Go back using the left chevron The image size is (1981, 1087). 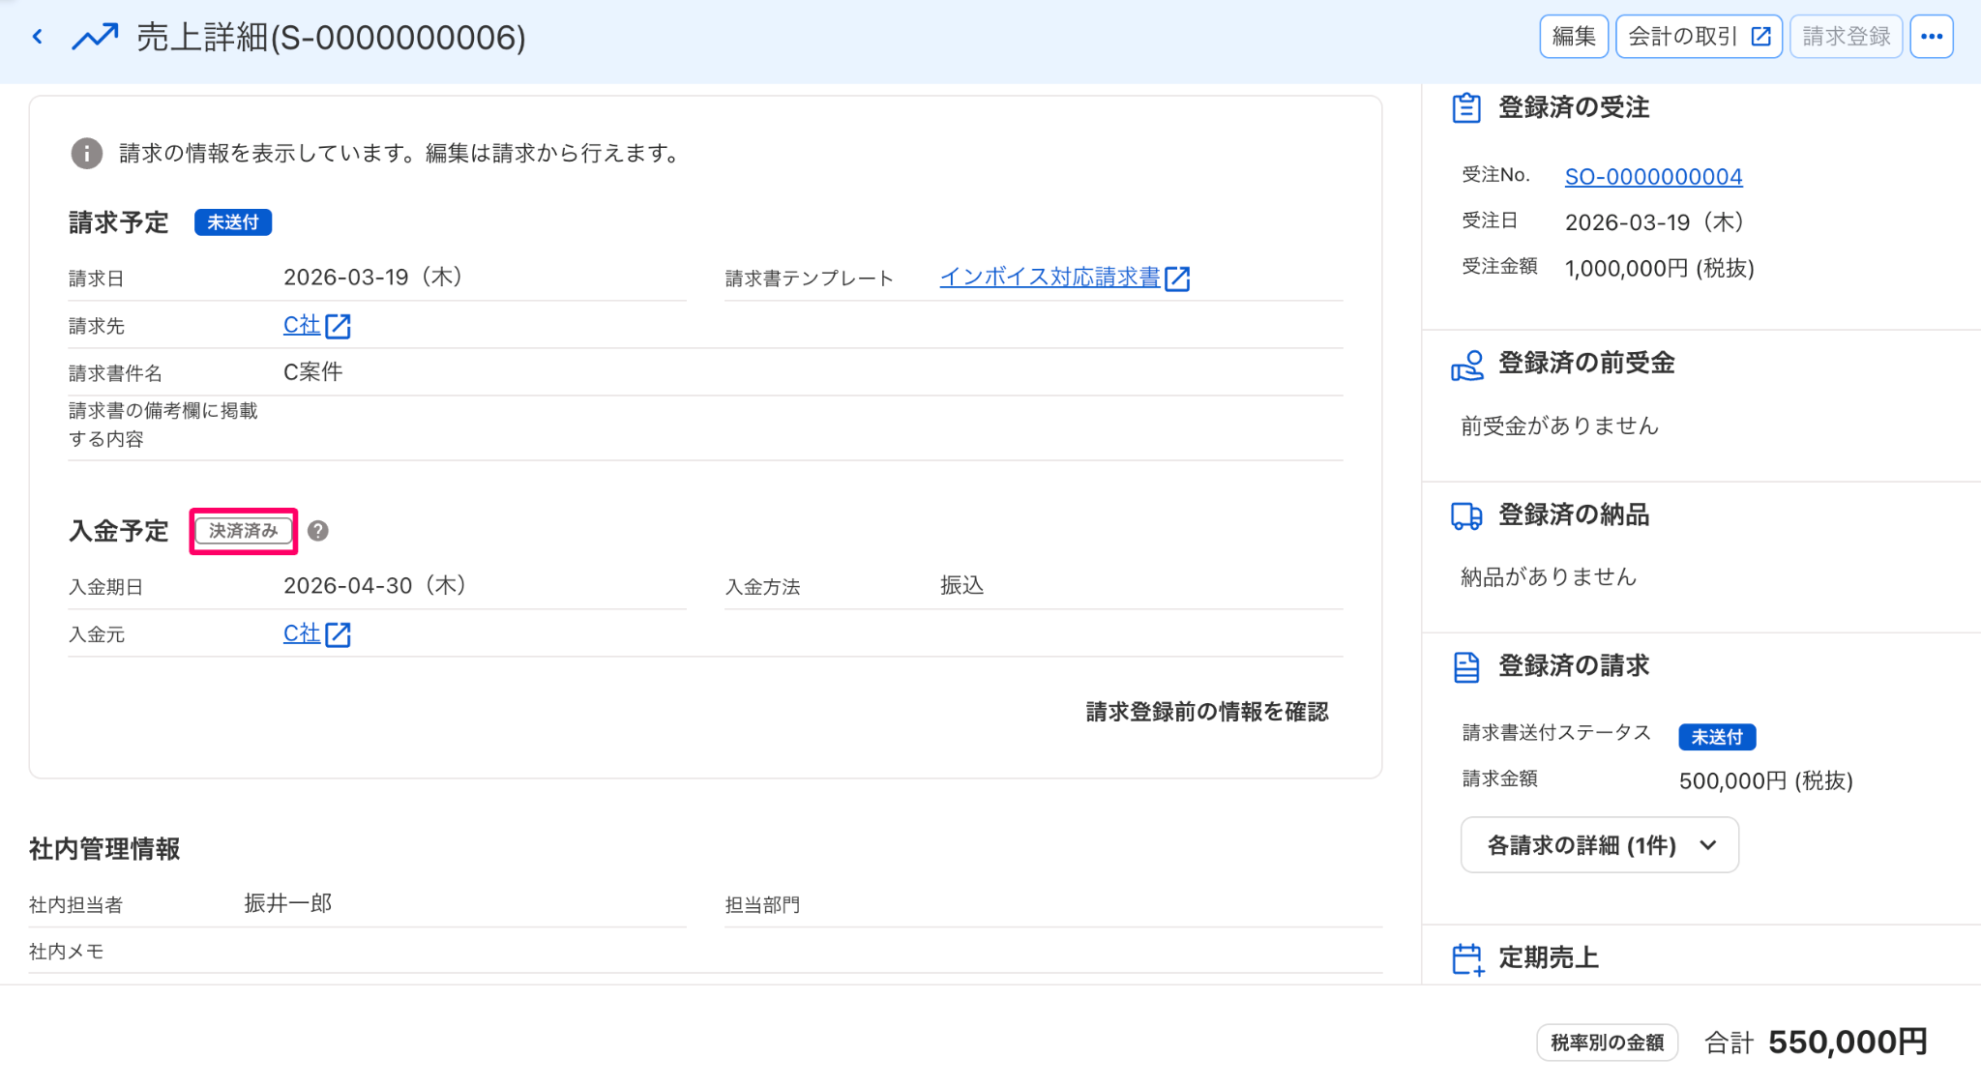point(38,37)
